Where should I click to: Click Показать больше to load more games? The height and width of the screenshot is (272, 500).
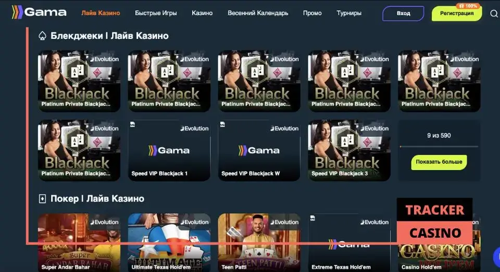439,162
